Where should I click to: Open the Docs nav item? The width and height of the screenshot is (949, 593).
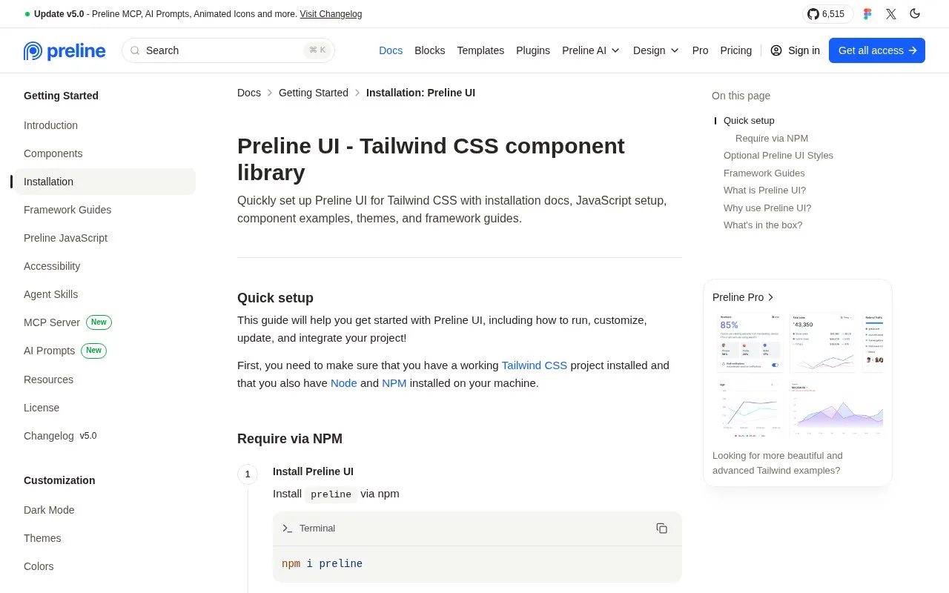(391, 50)
